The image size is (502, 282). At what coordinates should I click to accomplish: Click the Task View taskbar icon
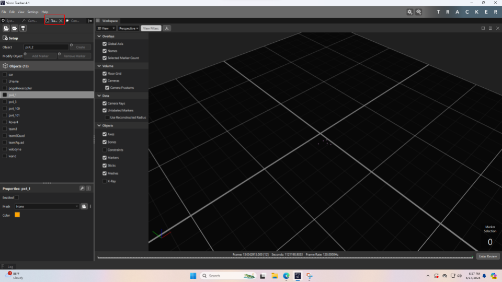[263, 276]
